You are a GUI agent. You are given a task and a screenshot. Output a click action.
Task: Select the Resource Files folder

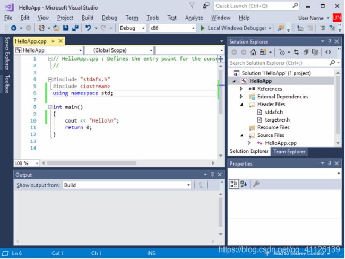click(x=273, y=127)
